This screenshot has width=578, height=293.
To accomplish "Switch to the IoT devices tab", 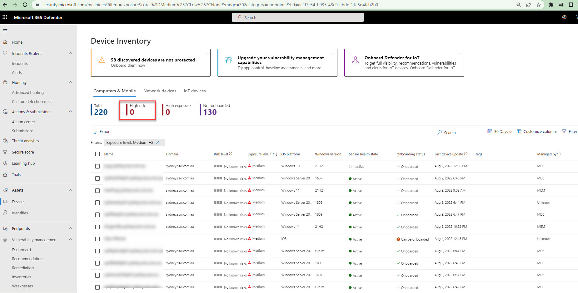I will [x=195, y=91].
